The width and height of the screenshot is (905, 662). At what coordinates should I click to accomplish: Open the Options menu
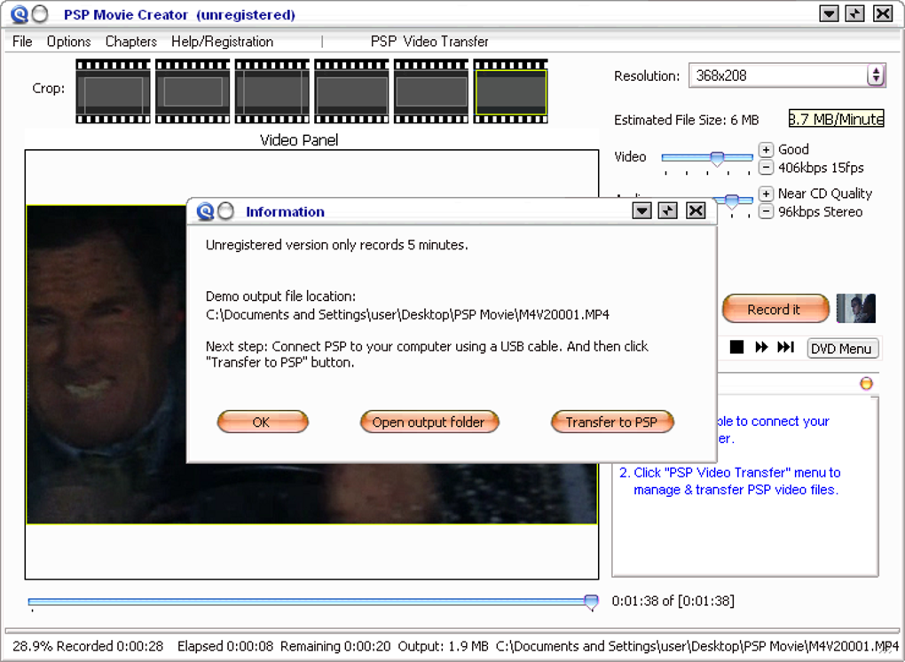(68, 42)
